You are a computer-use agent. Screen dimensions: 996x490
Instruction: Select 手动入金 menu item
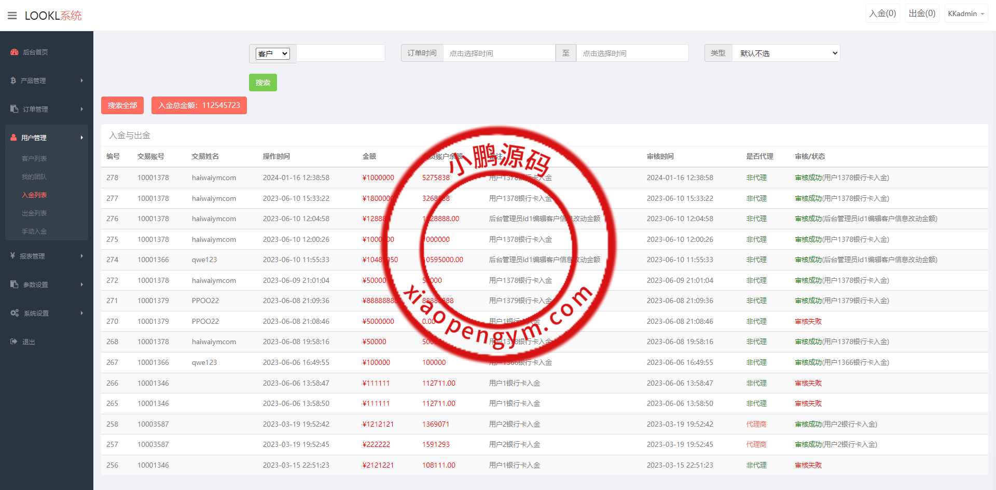[x=34, y=232]
